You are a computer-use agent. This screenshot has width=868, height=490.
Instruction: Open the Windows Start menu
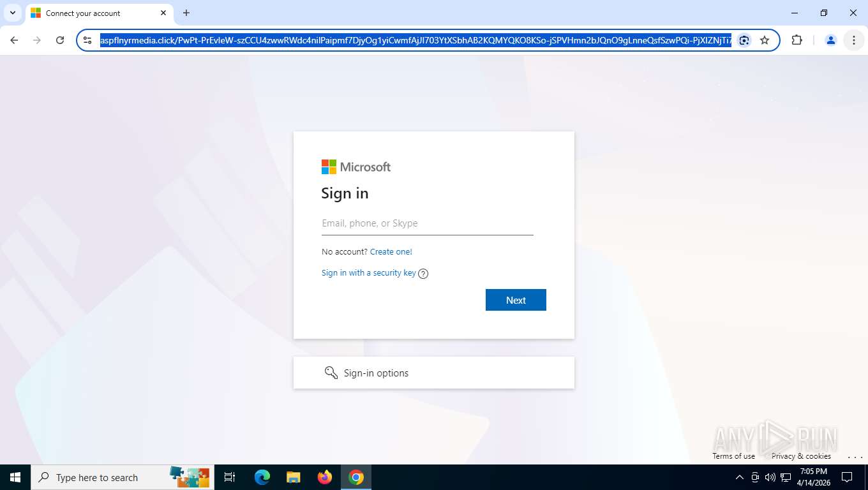tap(15, 477)
